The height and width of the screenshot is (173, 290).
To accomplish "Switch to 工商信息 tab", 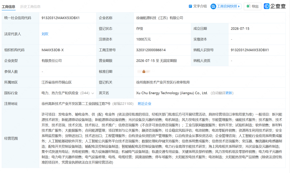I will (9, 7).
